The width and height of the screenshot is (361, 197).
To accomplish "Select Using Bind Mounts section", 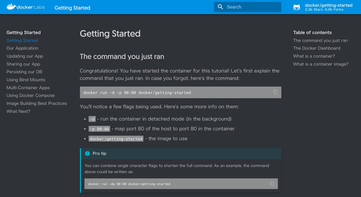I will pyautogui.click(x=26, y=80).
